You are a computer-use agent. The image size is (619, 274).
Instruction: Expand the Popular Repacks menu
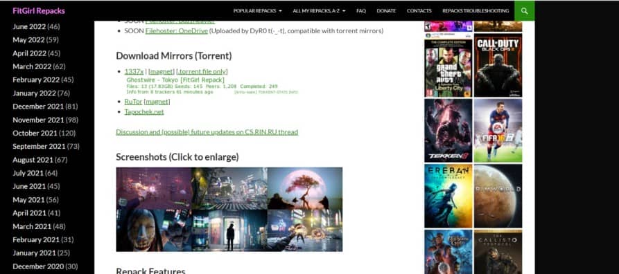257,11
